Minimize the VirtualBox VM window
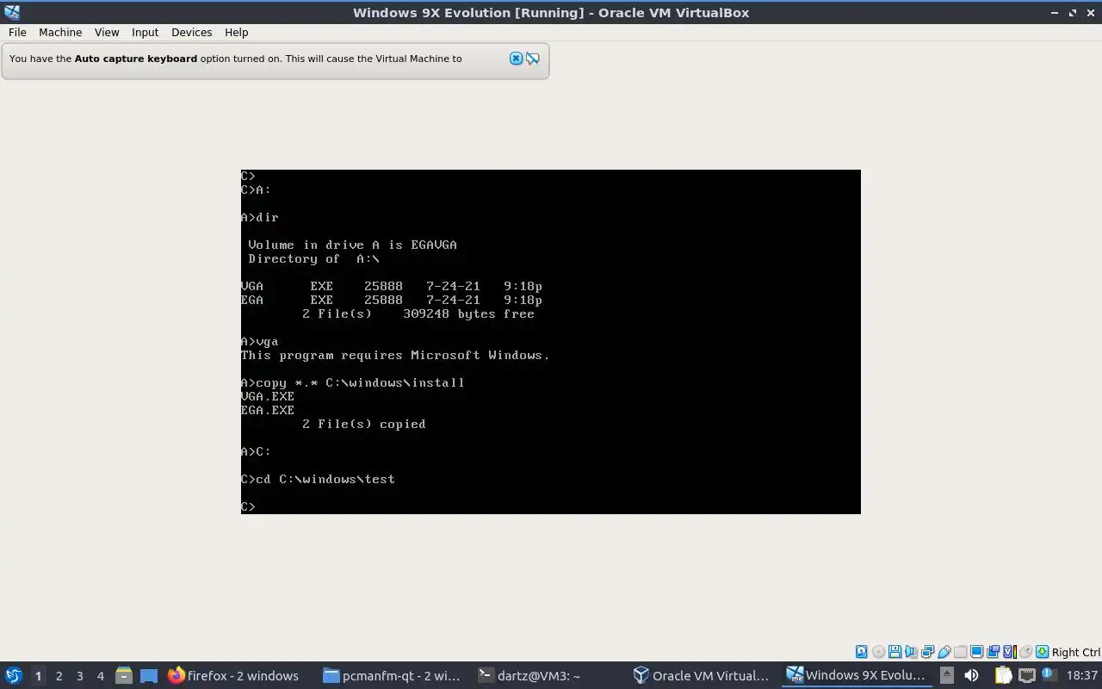Screen dimensions: 1102x689 pyautogui.click(x=1055, y=12)
